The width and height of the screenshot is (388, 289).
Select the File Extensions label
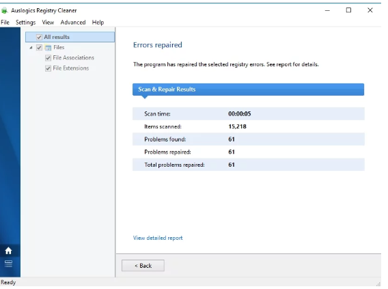click(x=71, y=68)
